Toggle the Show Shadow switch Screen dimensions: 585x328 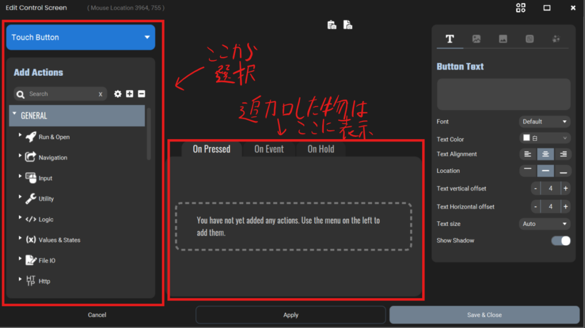click(560, 241)
